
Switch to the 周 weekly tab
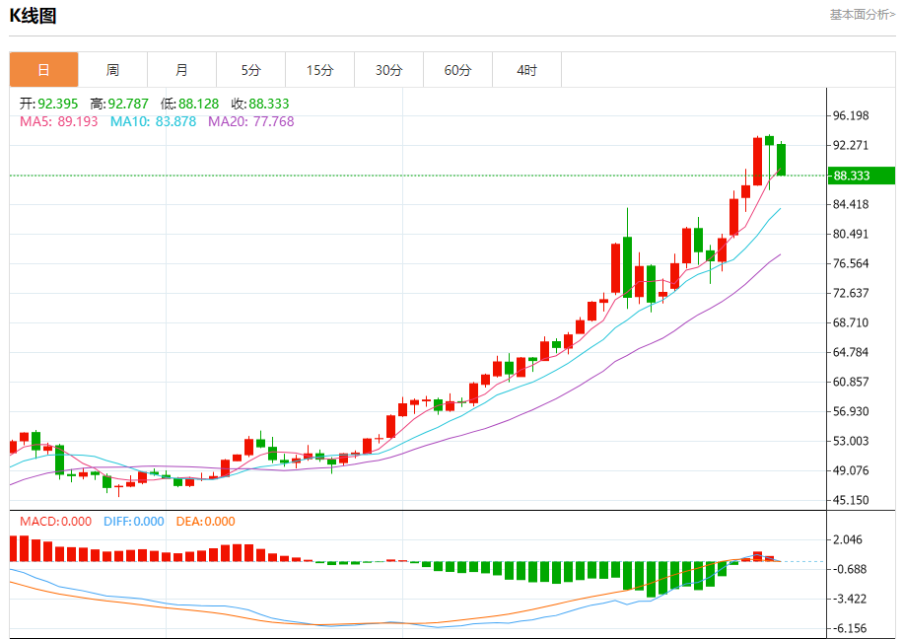click(x=112, y=70)
